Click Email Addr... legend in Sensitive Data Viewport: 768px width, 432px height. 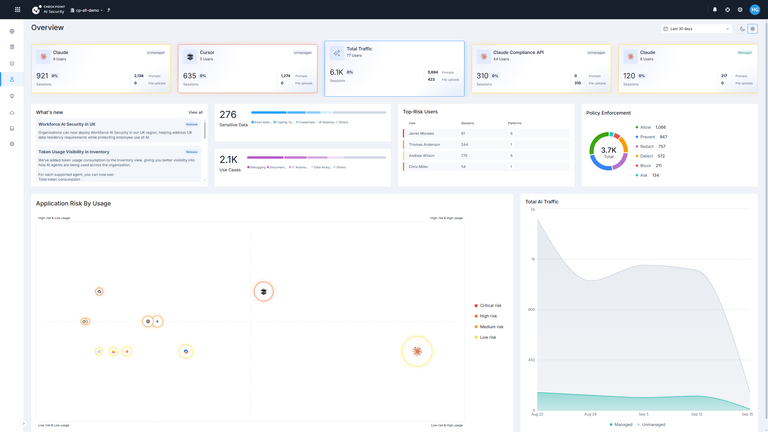tap(262, 122)
